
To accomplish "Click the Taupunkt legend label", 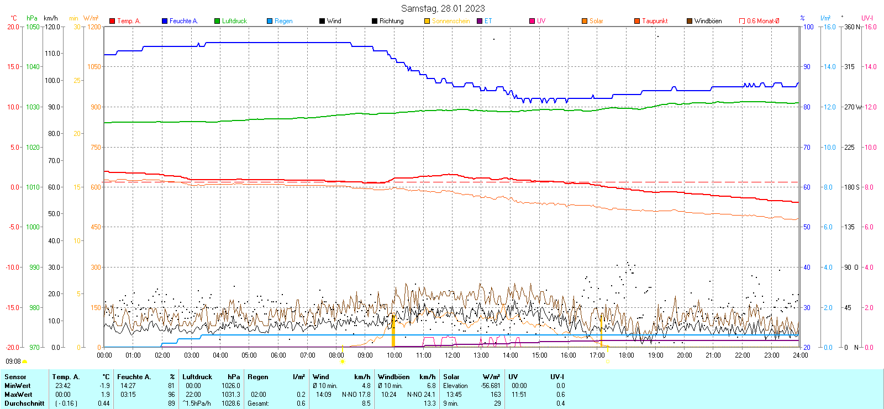I will (655, 21).
